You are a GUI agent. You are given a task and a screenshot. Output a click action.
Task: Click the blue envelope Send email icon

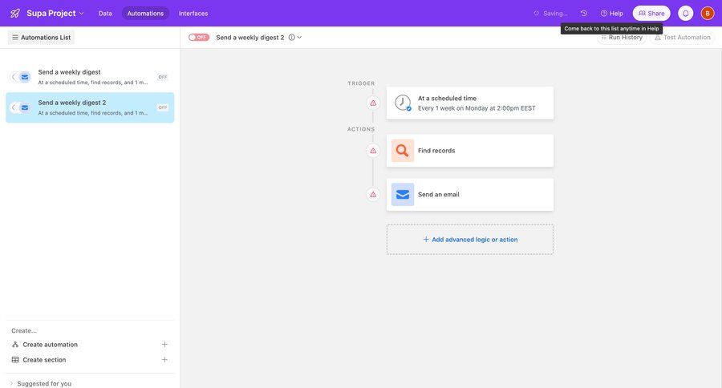[x=403, y=194]
